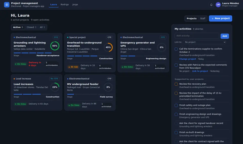Click the 23% progress ring on Load increases

(x=55, y=87)
